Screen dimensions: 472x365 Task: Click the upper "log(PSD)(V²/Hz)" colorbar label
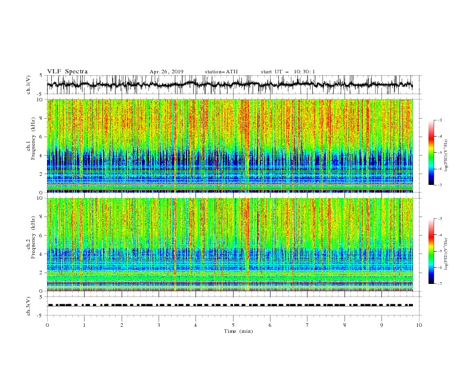coord(446,156)
